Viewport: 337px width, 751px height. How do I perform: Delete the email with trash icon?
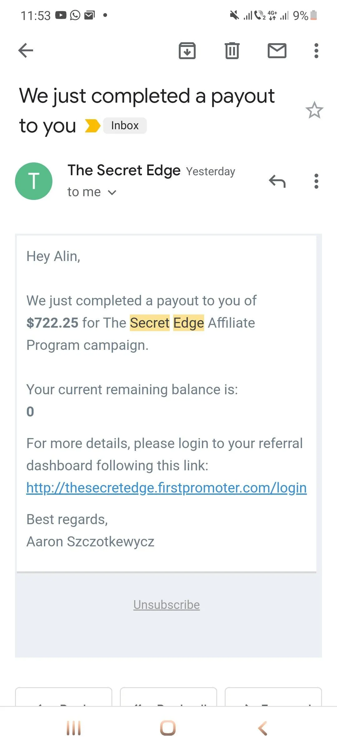coord(232,51)
